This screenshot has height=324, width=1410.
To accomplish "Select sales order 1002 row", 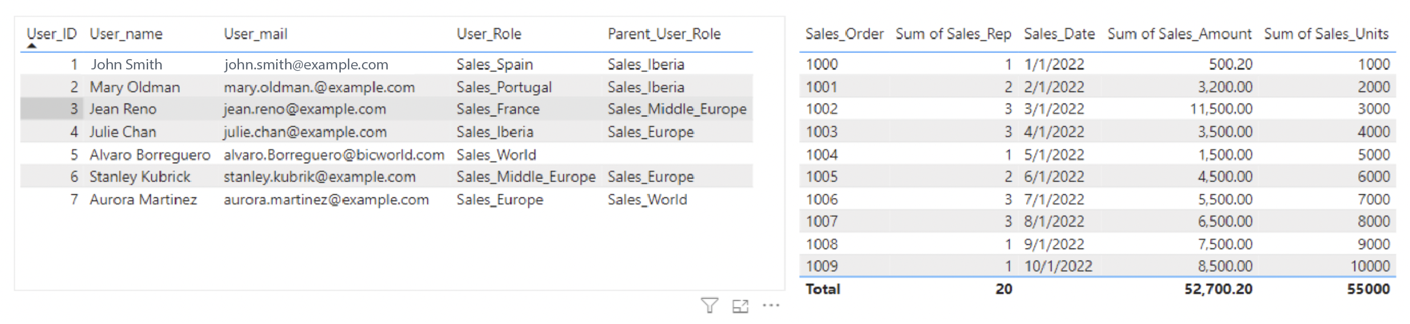I will pyautogui.click(x=1097, y=109).
